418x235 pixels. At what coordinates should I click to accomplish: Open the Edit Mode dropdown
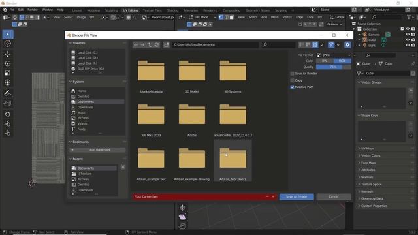point(202,17)
